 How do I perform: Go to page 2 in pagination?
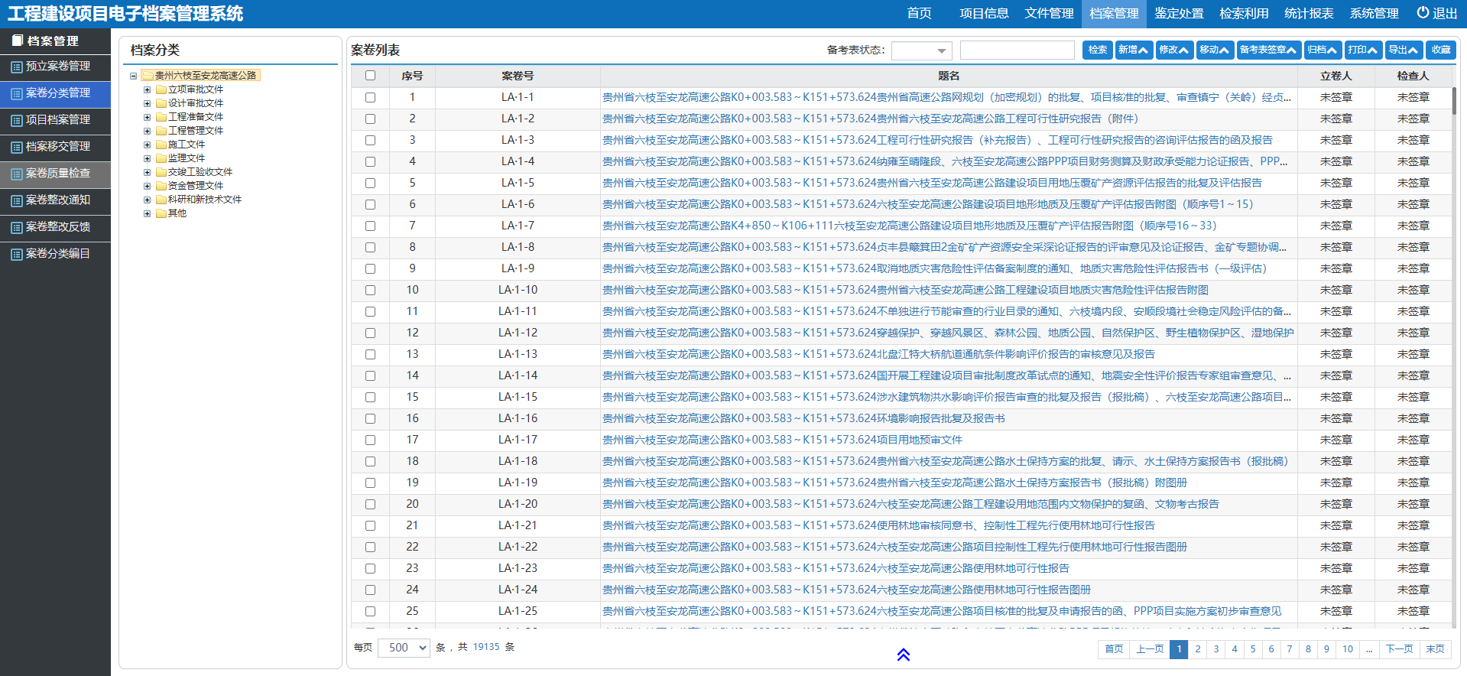(x=1198, y=649)
